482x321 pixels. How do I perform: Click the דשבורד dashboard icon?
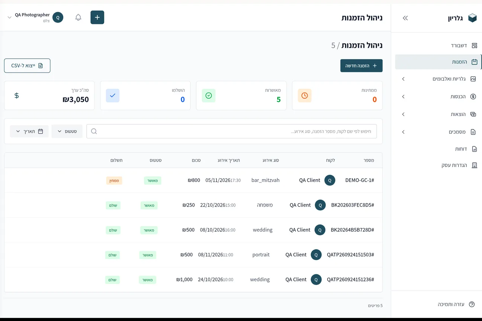(474, 46)
